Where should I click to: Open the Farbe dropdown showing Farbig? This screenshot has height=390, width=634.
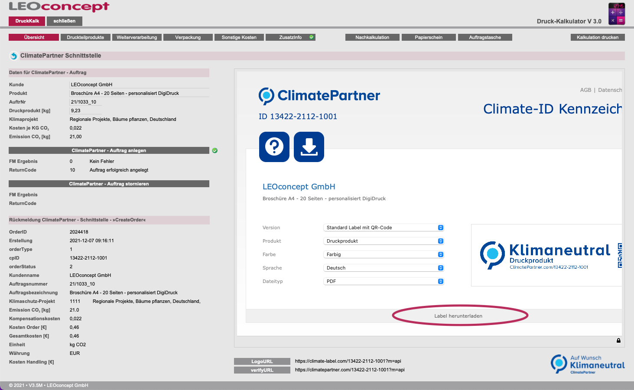[384, 254]
